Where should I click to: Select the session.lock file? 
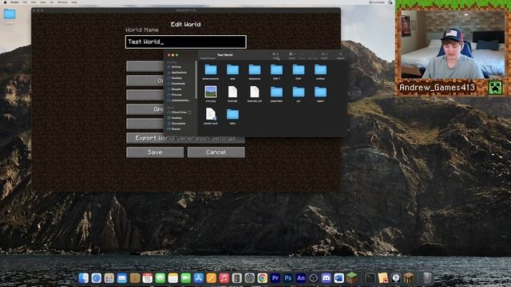pos(211,114)
